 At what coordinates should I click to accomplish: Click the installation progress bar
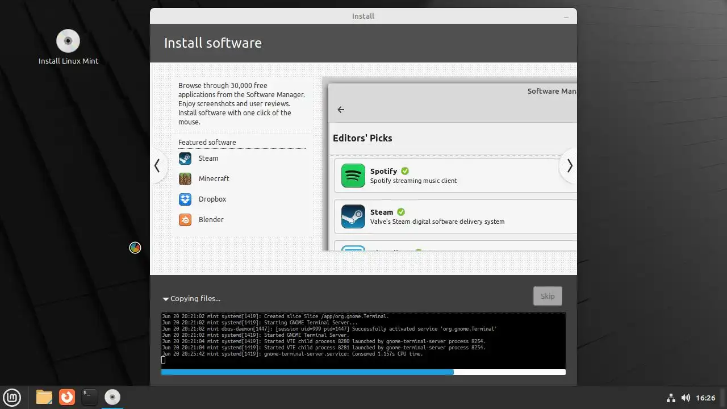pos(363,372)
